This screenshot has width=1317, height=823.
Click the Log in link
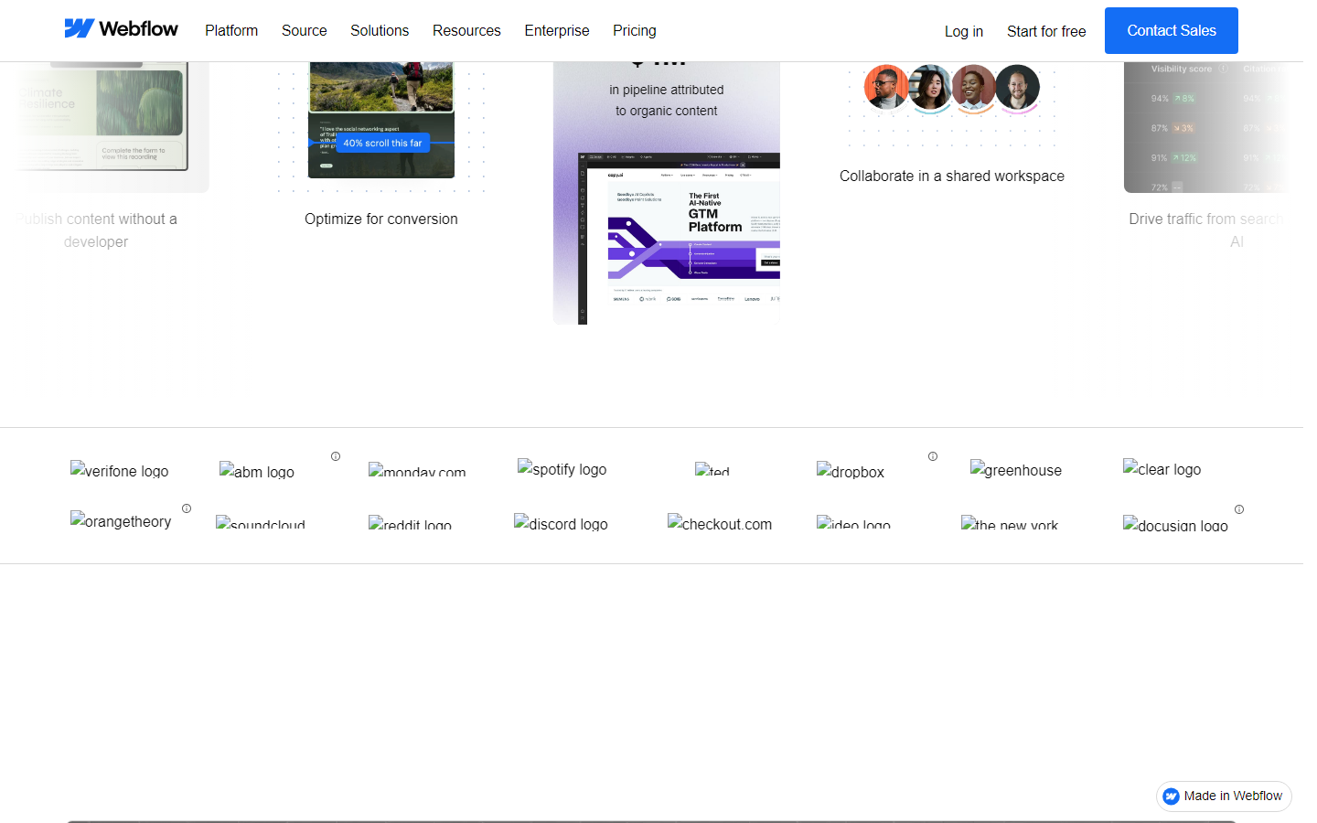pyautogui.click(x=964, y=31)
